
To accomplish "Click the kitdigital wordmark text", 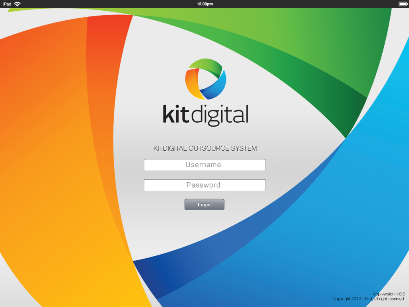I will [206, 116].
